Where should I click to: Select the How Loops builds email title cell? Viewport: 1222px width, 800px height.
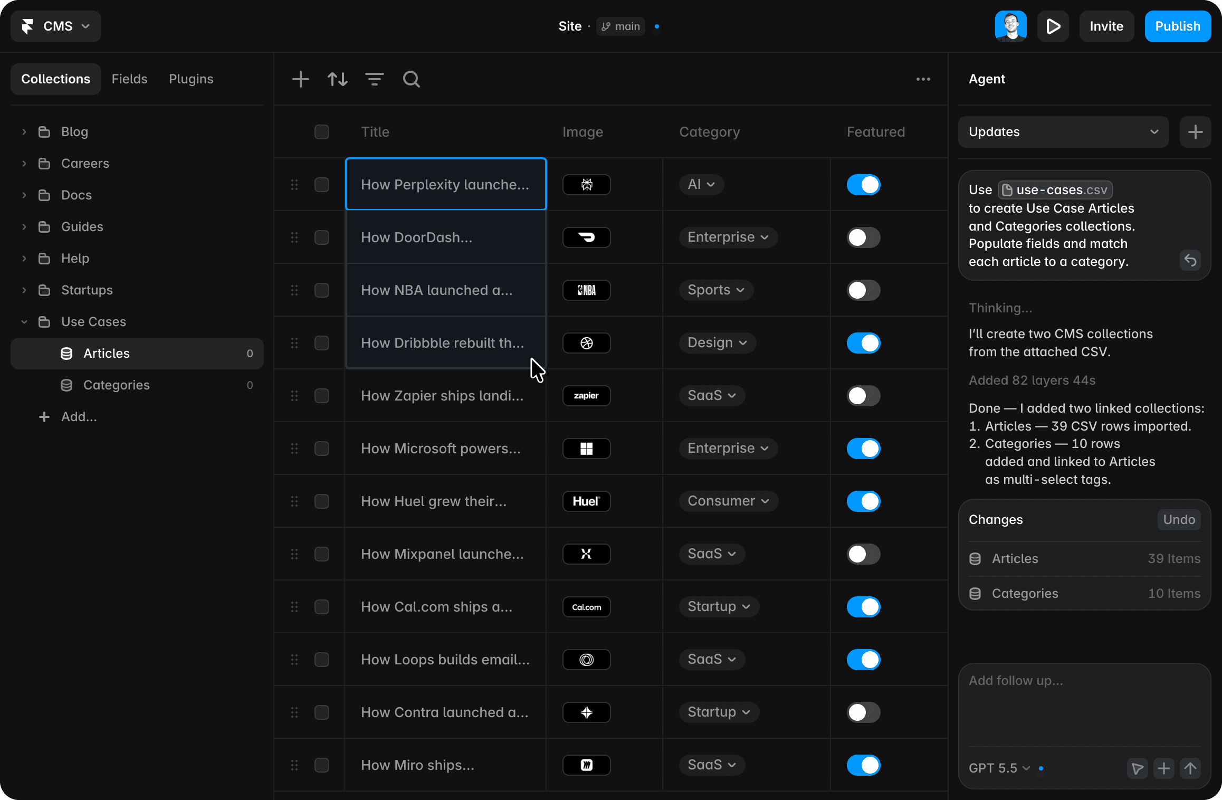(x=446, y=660)
